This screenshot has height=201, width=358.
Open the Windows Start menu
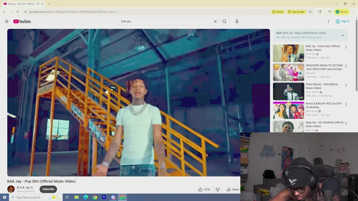click(4, 197)
